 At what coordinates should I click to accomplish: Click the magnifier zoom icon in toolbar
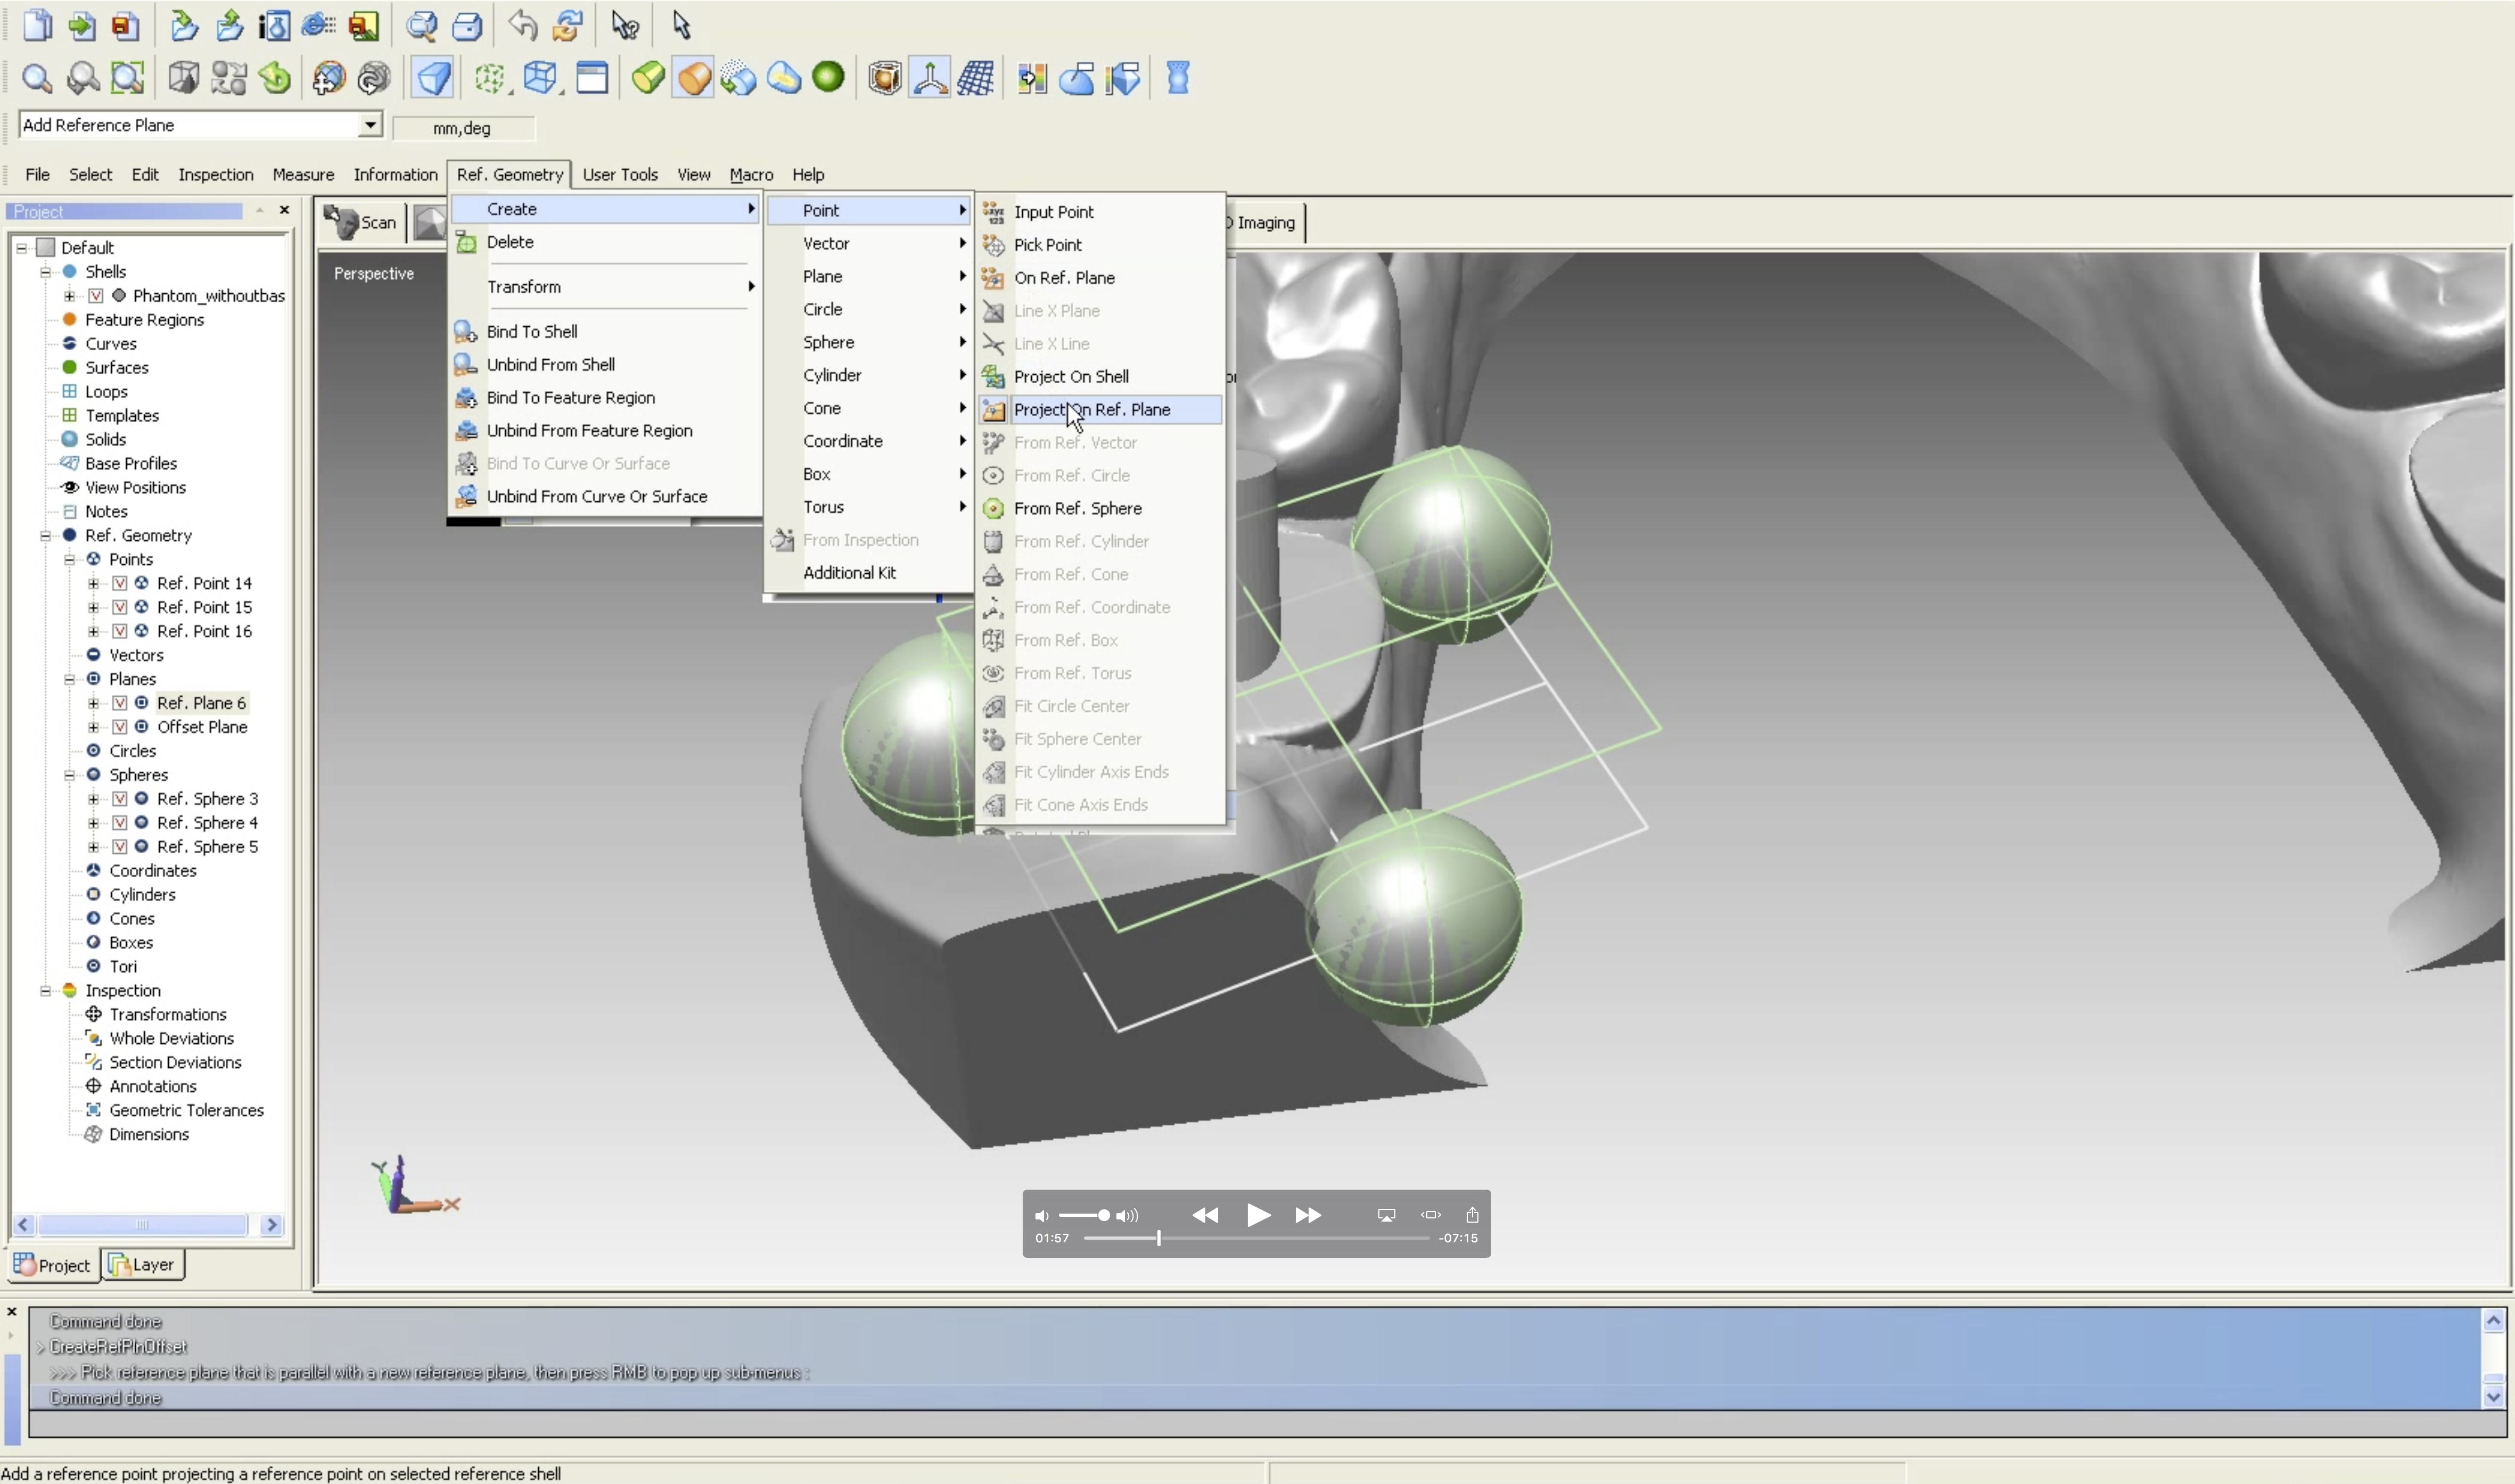(x=37, y=78)
